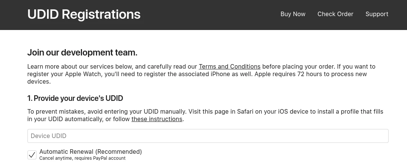Click "PayPal account" in the renewal note
The image size is (407, 165).
pos(111,158)
